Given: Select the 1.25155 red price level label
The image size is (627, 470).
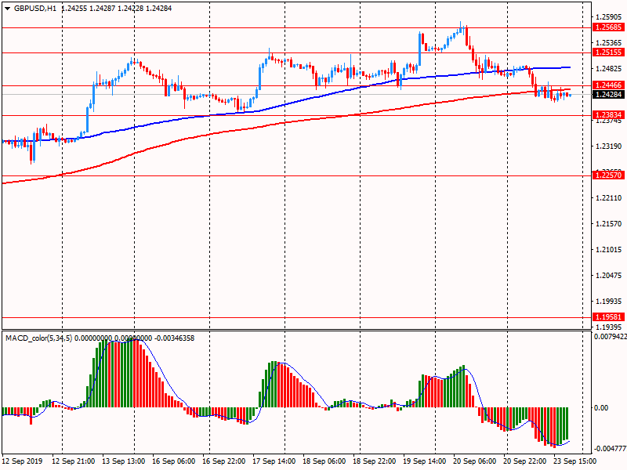Looking at the screenshot, I should pos(608,52).
